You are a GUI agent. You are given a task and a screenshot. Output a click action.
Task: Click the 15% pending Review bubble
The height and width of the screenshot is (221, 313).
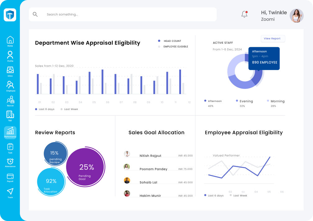(x=55, y=153)
